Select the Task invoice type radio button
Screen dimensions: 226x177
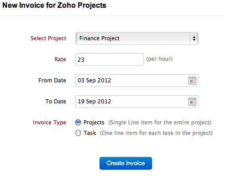pos(78,133)
